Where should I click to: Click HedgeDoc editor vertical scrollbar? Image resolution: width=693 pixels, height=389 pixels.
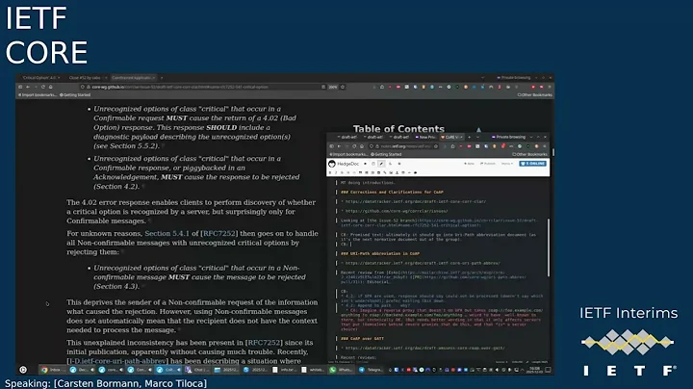point(548,247)
